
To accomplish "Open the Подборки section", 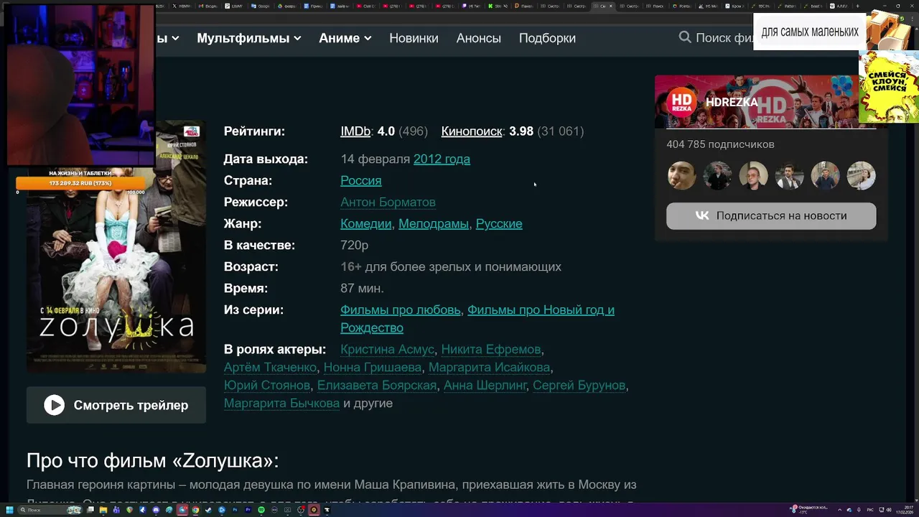I will [x=547, y=38].
